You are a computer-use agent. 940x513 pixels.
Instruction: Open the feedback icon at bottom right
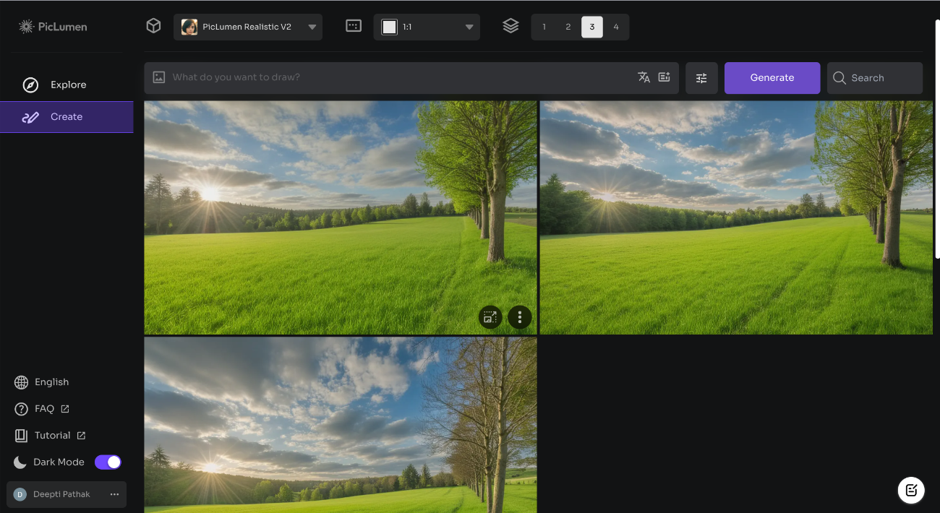click(x=911, y=490)
